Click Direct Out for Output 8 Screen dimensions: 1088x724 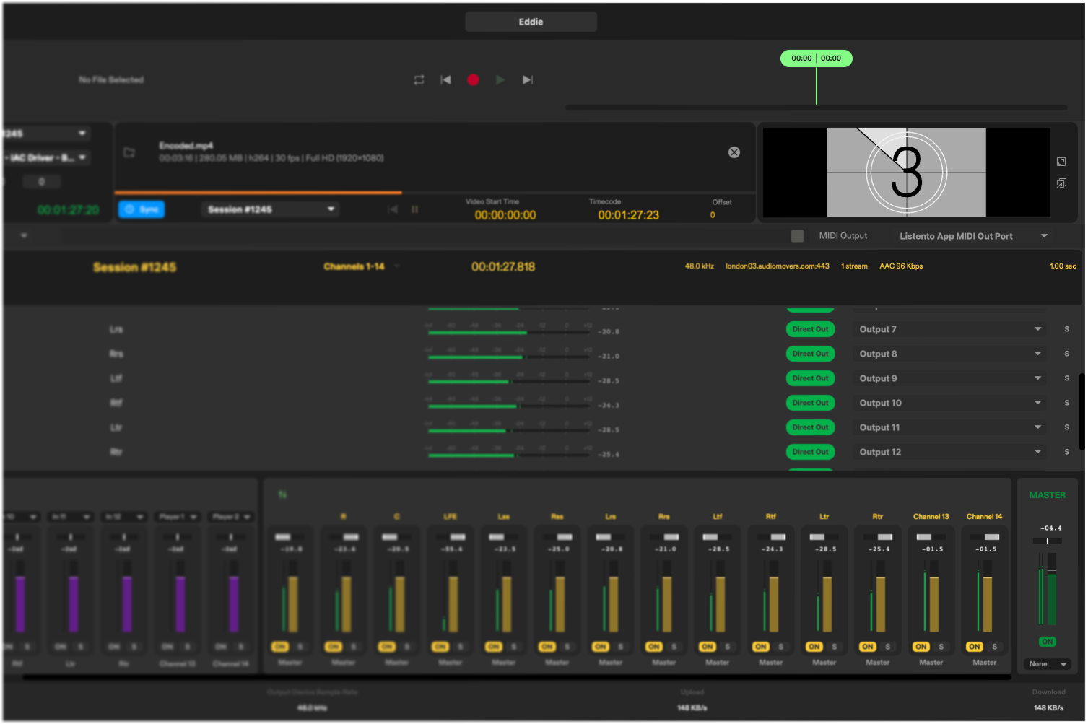tap(810, 354)
